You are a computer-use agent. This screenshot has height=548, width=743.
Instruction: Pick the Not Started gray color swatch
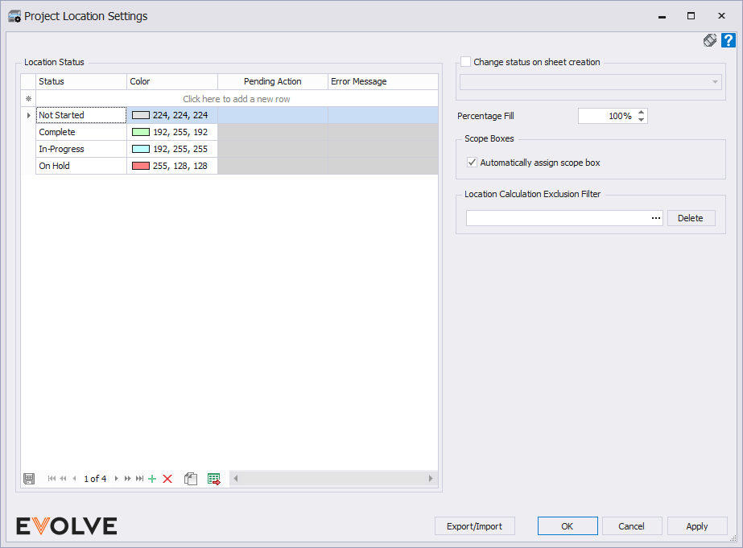click(141, 115)
